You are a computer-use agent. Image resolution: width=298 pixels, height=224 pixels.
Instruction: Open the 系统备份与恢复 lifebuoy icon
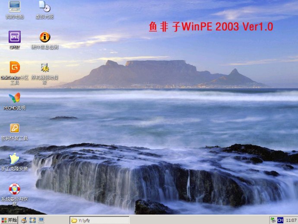tap(14, 189)
